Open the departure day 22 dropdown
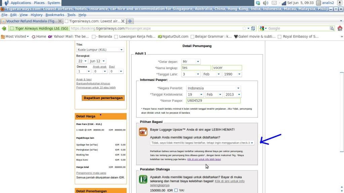Screen dimensions: 344x193 coord(82,61)
